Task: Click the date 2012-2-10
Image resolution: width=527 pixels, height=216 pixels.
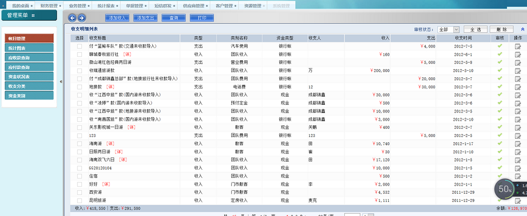Action: click(463, 119)
